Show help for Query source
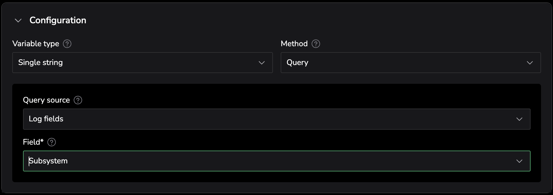 click(78, 100)
